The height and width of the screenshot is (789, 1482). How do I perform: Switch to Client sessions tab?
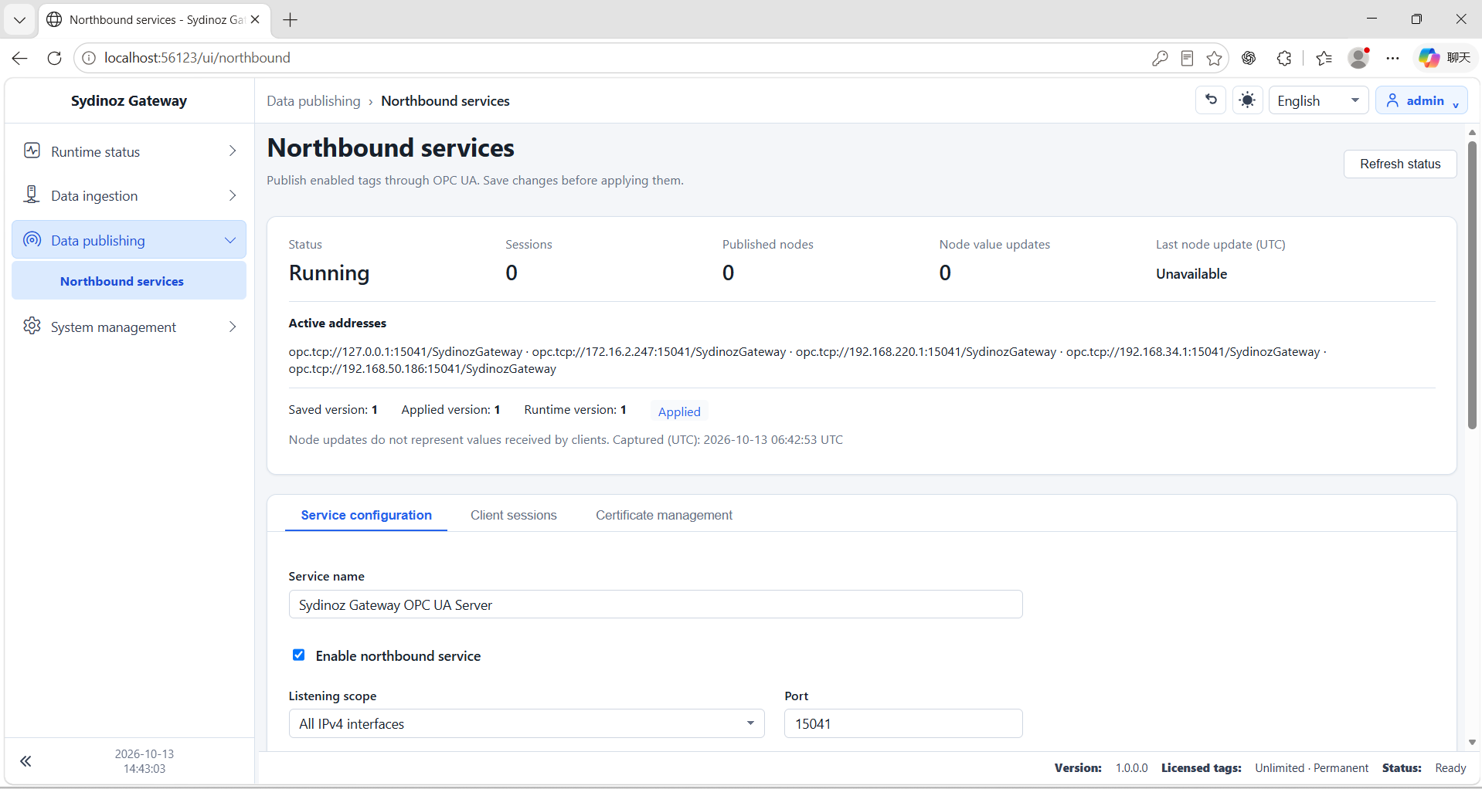click(513, 515)
